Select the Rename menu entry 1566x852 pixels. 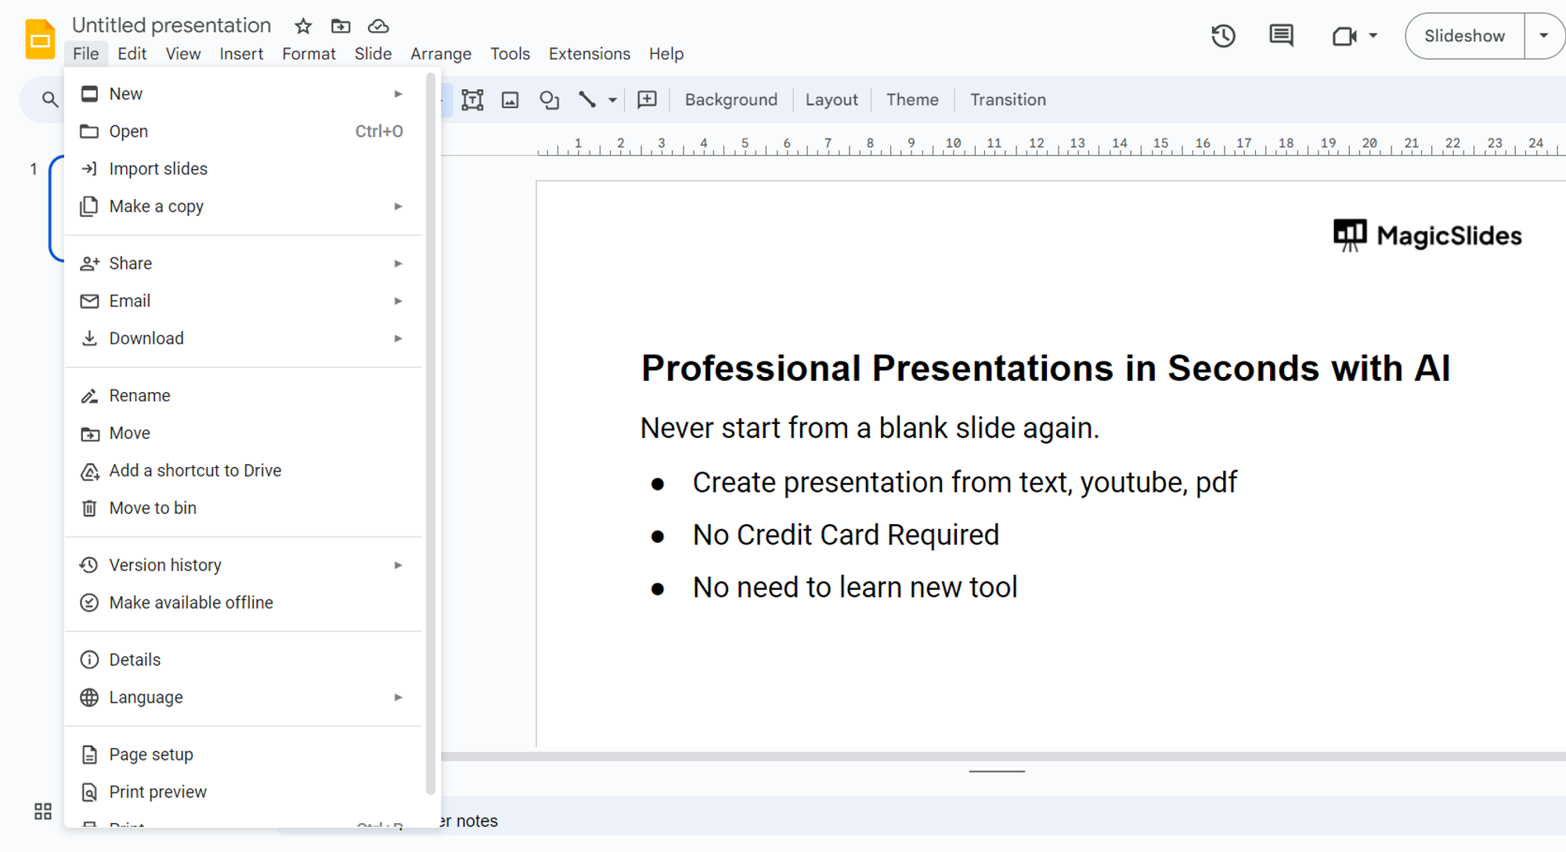tap(243, 396)
